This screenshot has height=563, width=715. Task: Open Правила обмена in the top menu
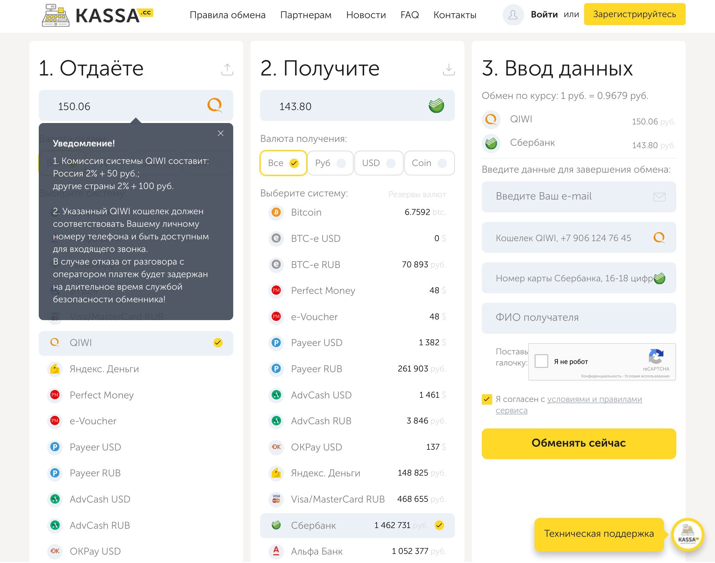[x=228, y=15]
